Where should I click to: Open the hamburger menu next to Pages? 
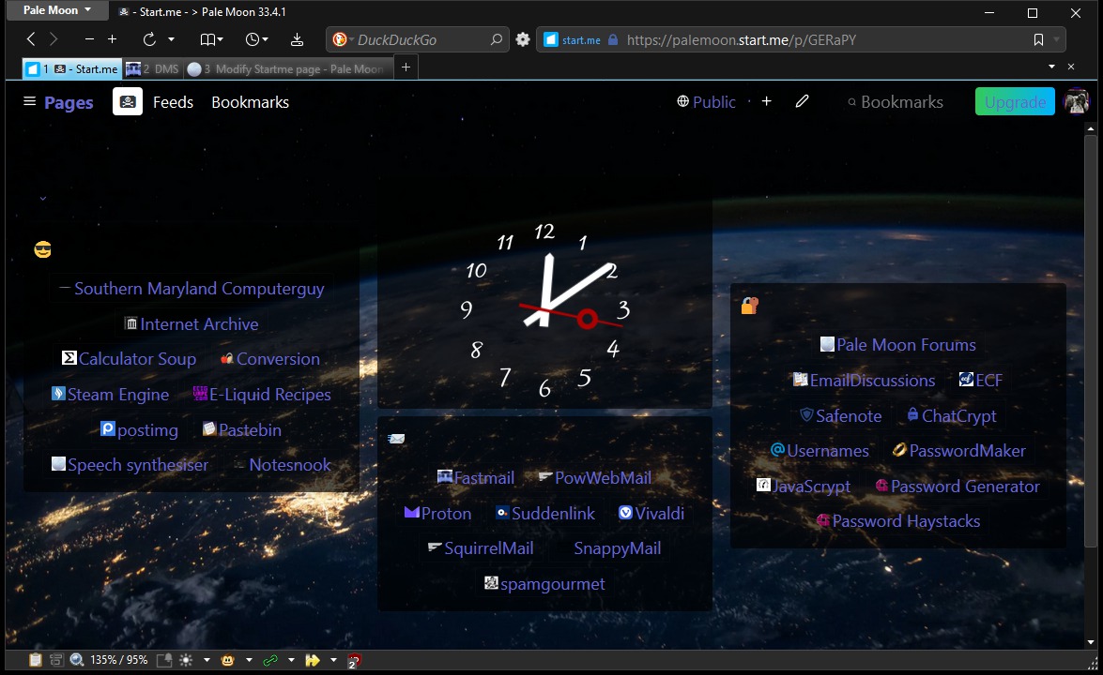pyautogui.click(x=29, y=102)
